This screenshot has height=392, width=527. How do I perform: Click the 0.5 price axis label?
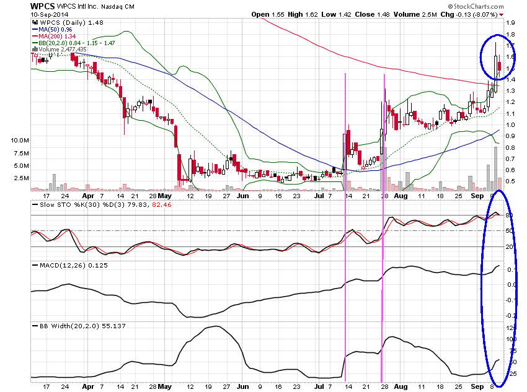[x=510, y=181]
